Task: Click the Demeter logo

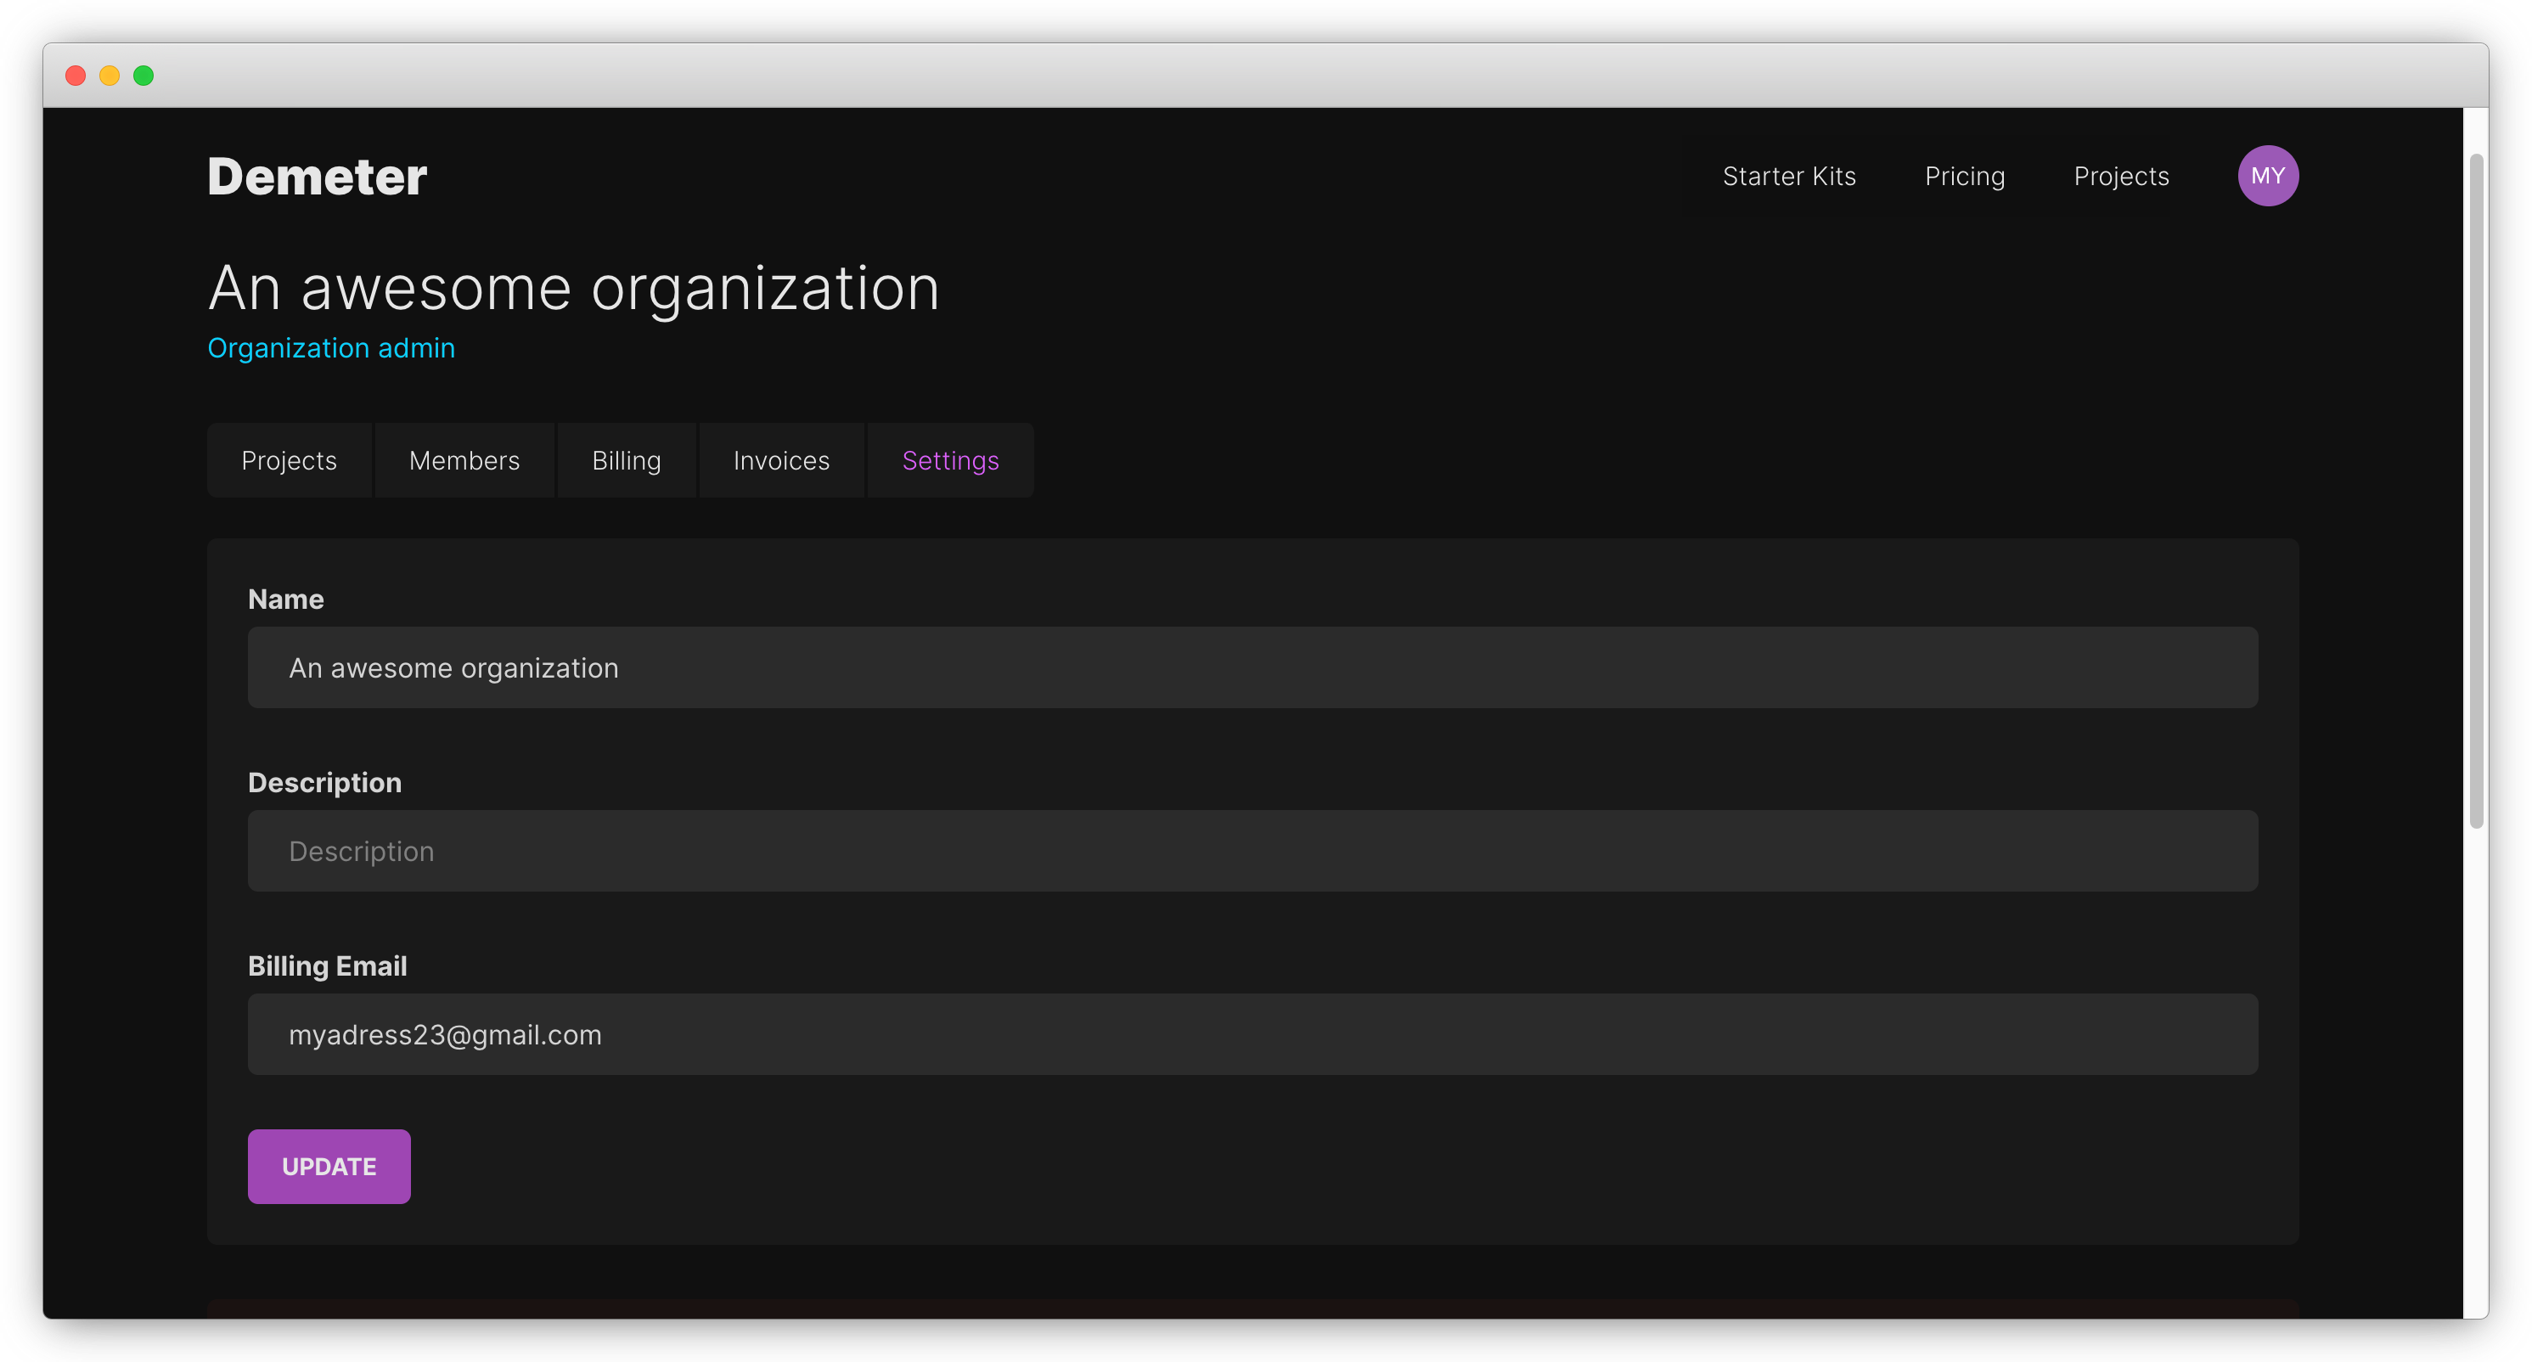Action: (x=317, y=177)
